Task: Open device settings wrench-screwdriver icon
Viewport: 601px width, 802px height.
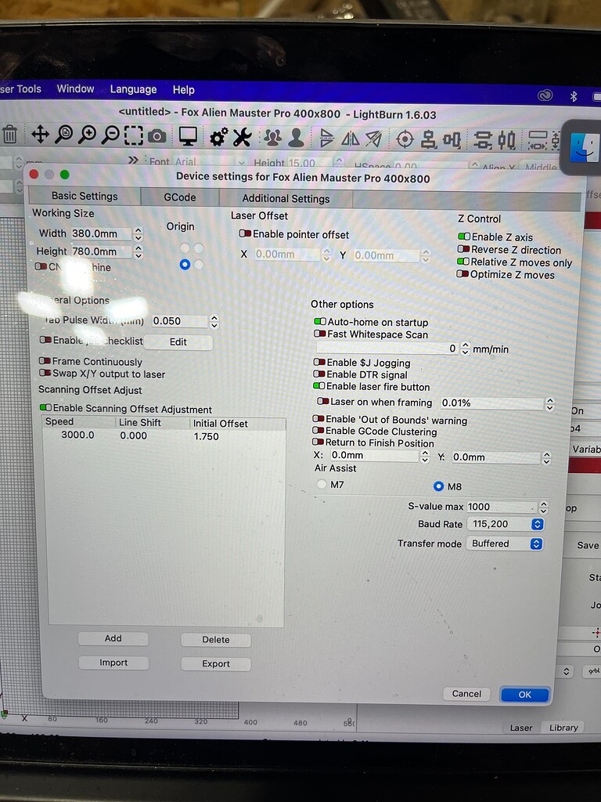Action: click(242, 137)
